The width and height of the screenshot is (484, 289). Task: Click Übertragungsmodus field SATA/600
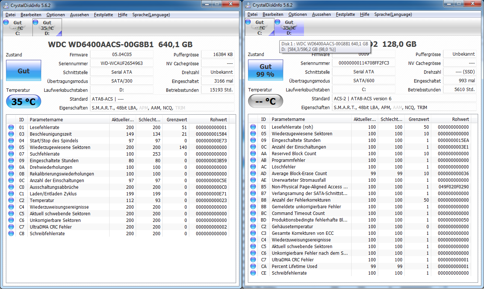pyautogui.click(x=364, y=81)
